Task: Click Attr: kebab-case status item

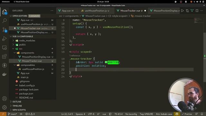Action: click(x=164, y=114)
